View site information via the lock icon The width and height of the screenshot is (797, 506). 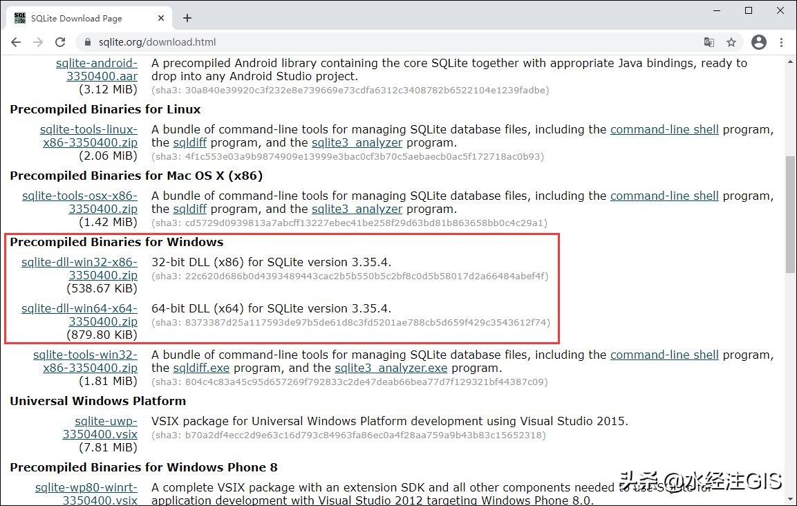click(87, 42)
